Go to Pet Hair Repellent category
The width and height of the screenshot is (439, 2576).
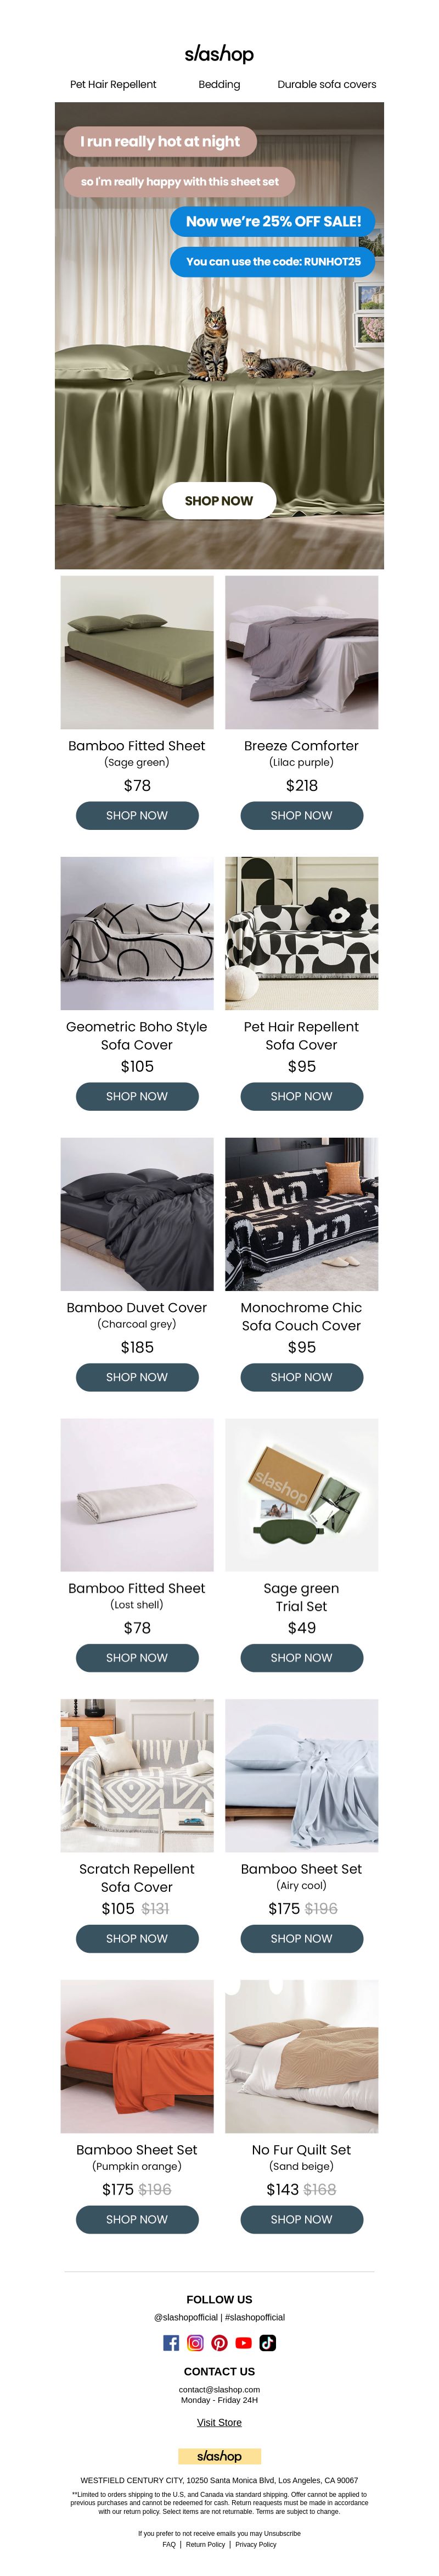tap(112, 85)
